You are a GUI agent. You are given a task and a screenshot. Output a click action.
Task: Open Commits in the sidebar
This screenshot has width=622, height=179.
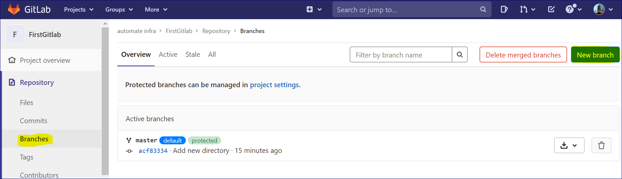33,121
